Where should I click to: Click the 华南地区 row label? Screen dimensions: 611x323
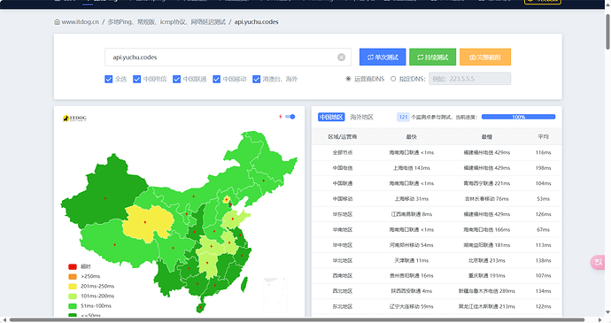[x=343, y=230]
